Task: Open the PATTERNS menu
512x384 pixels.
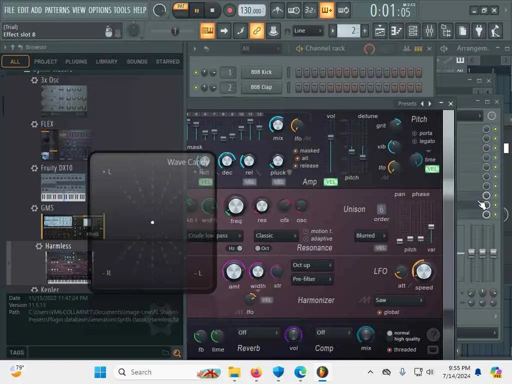Action: 57,10
